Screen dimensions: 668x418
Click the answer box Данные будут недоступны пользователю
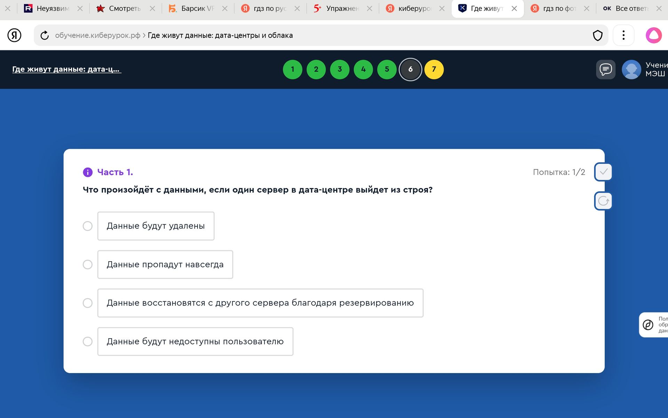pyautogui.click(x=195, y=341)
